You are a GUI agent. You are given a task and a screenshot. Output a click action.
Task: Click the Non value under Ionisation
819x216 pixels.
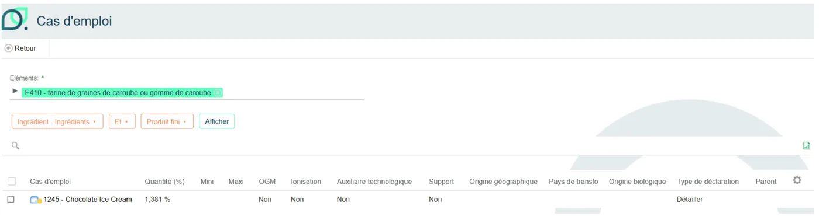297,200
